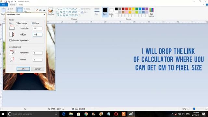This screenshot has width=208, height=117.
Task: Close the Resize and Skew dialog
Action: [x=44, y=14]
